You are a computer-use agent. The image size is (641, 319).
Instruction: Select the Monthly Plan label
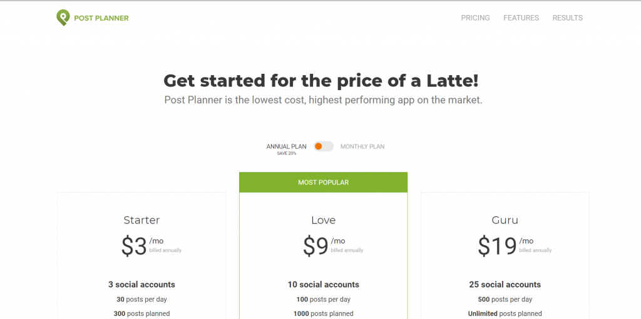pyautogui.click(x=362, y=146)
